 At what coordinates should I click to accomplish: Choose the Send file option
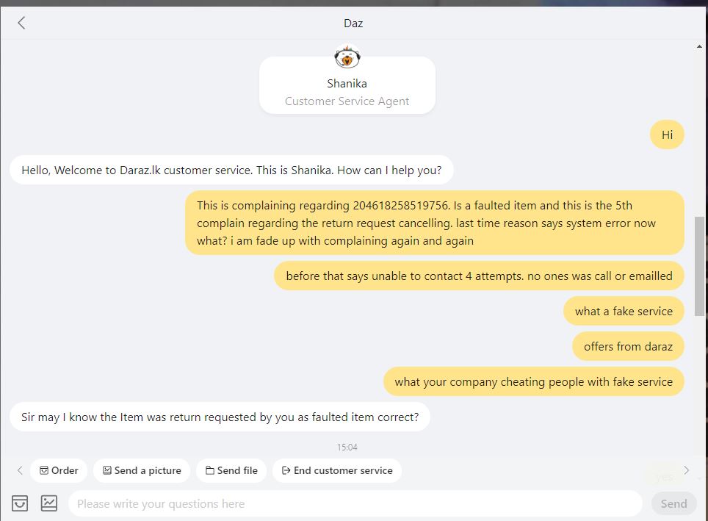pos(231,470)
